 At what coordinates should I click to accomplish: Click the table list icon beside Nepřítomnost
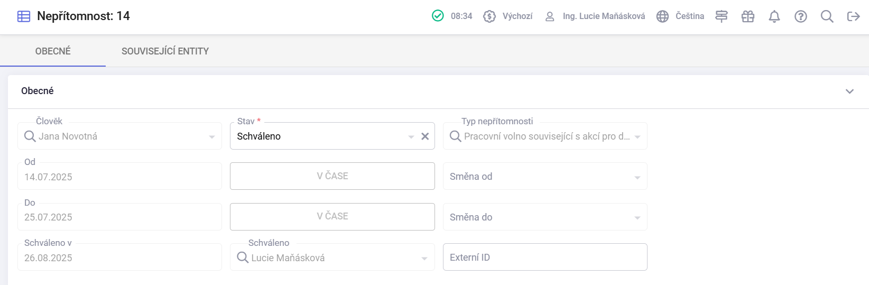tap(24, 16)
